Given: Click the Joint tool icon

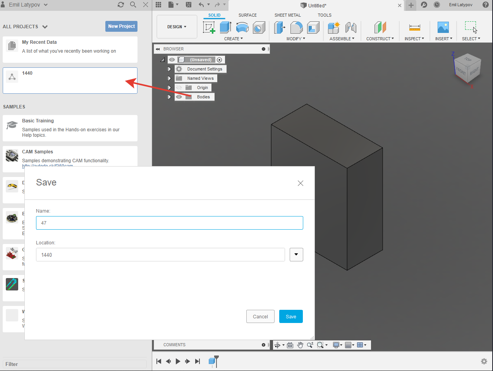Looking at the screenshot, I should click(350, 27).
